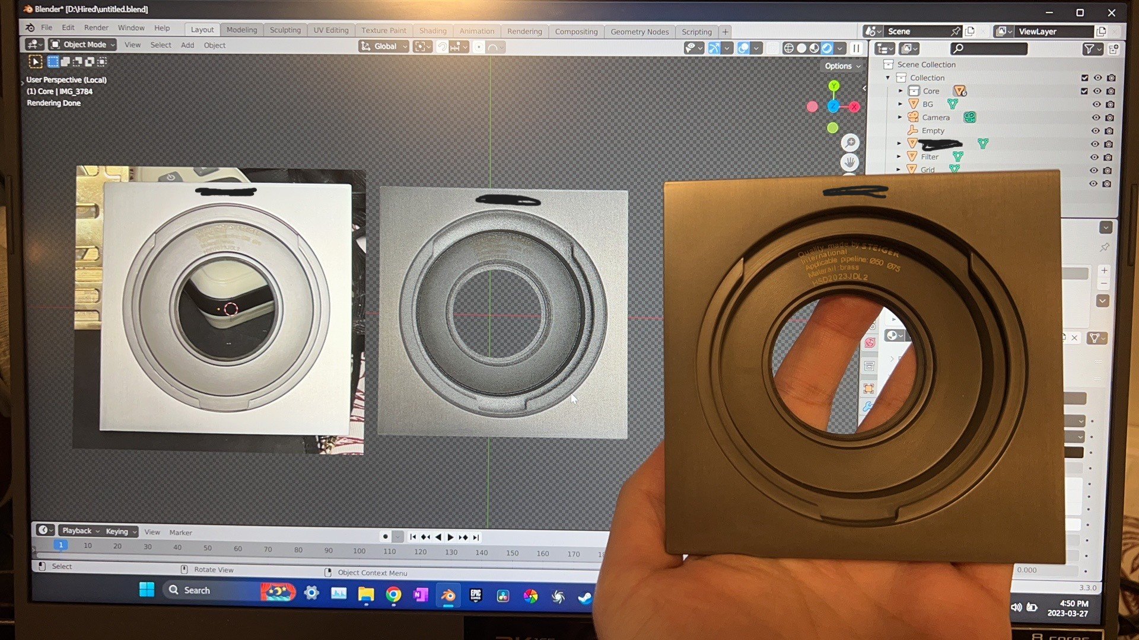Expand the Camera object in outliner
This screenshot has width=1139, height=640.
click(900, 117)
